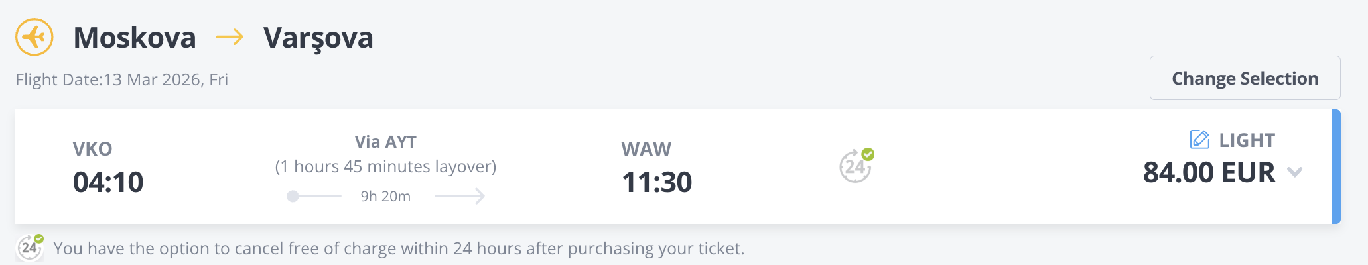Viewport: 1368px width, 265px height.
Task: Click the Moskova origin city heading
Action: [x=135, y=38]
